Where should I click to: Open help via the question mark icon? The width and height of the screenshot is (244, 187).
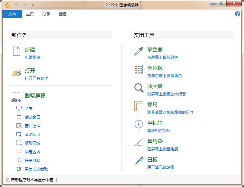(238, 14)
